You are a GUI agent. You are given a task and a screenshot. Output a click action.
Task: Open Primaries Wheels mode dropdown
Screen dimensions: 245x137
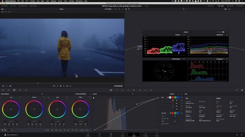[x=82, y=94]
